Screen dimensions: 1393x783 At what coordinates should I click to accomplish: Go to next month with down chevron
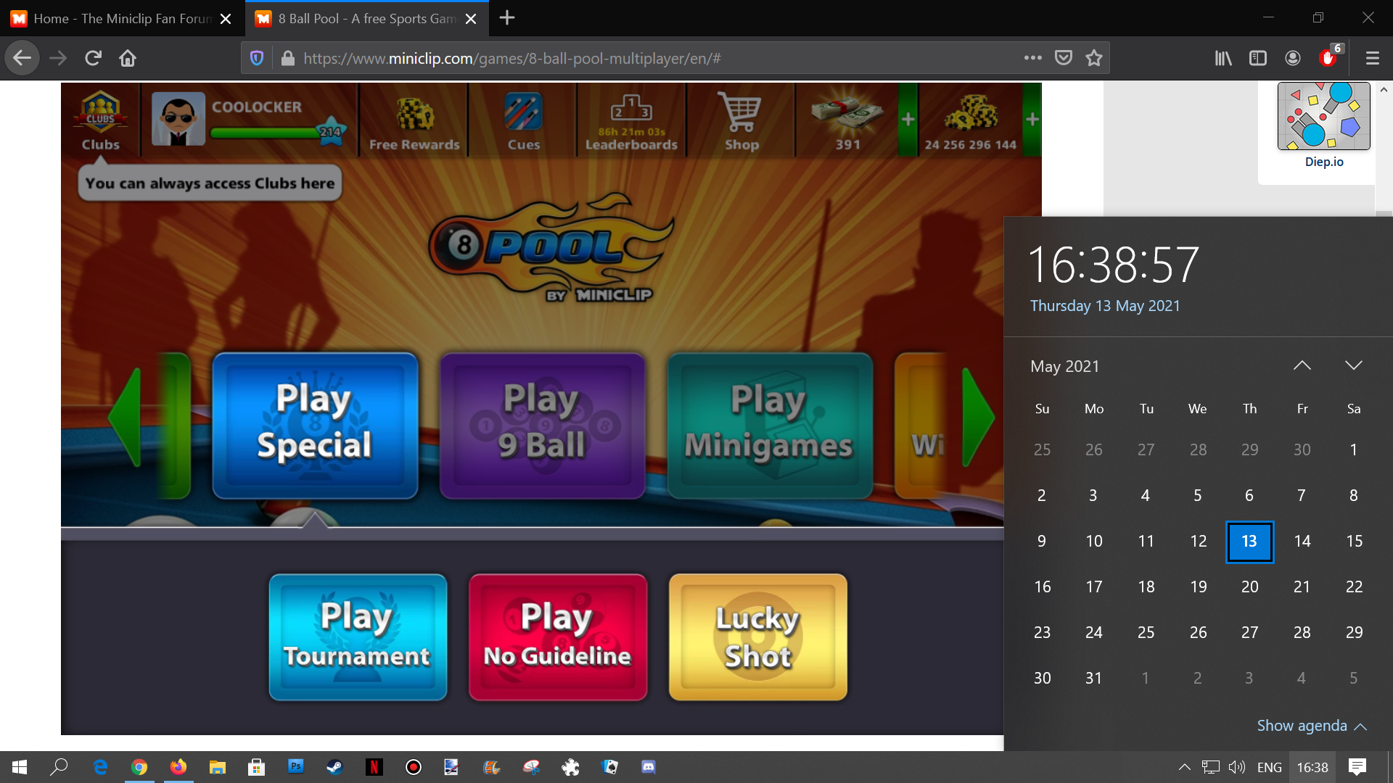click(1353, 365)
